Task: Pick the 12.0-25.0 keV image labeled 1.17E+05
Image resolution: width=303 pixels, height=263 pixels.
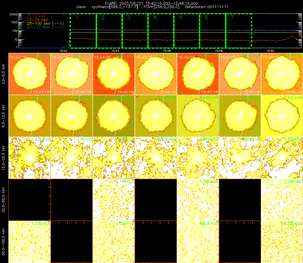Action: (x=72, y=158)
